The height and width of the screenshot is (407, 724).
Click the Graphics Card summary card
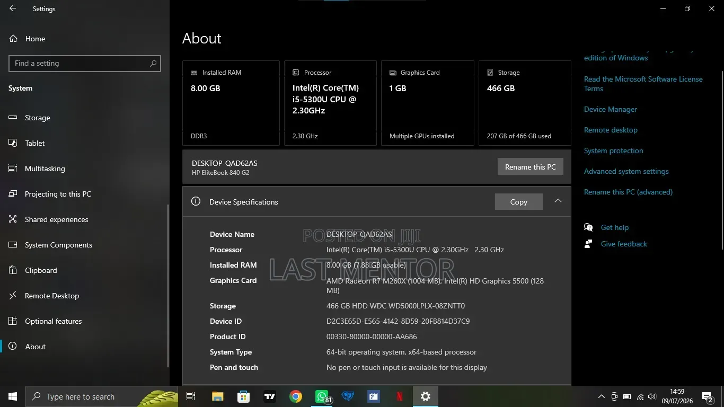pos(428,103)
